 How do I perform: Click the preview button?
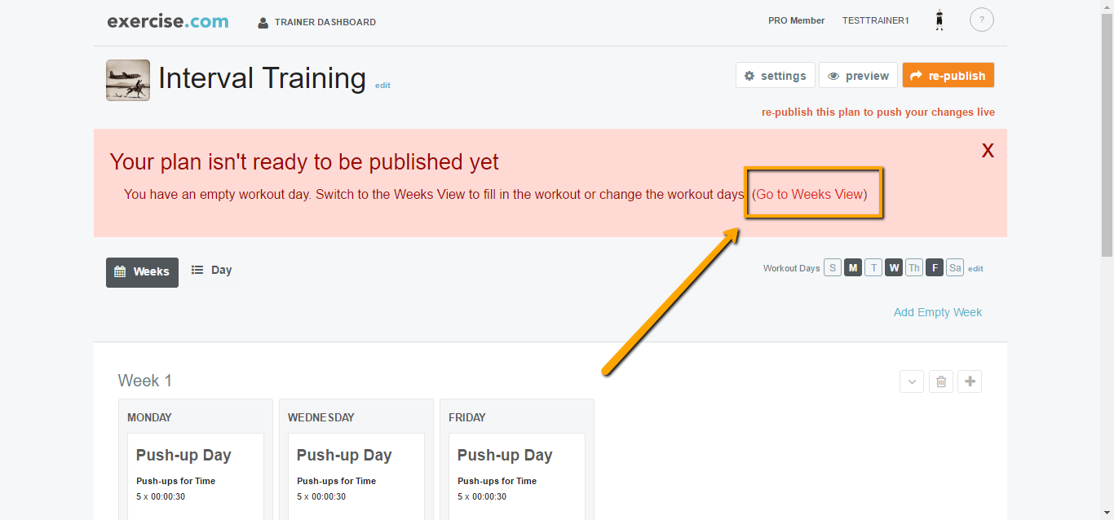point(858,76)
